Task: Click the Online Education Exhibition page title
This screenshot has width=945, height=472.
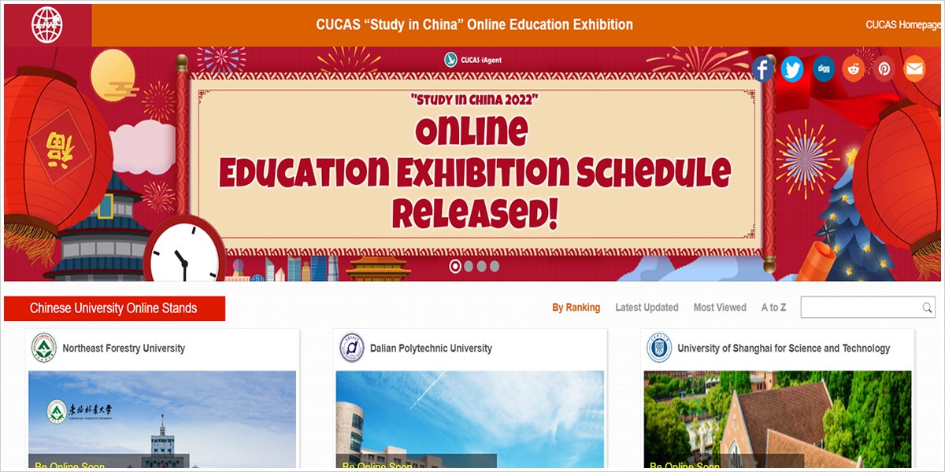Action: pos(474,24)
